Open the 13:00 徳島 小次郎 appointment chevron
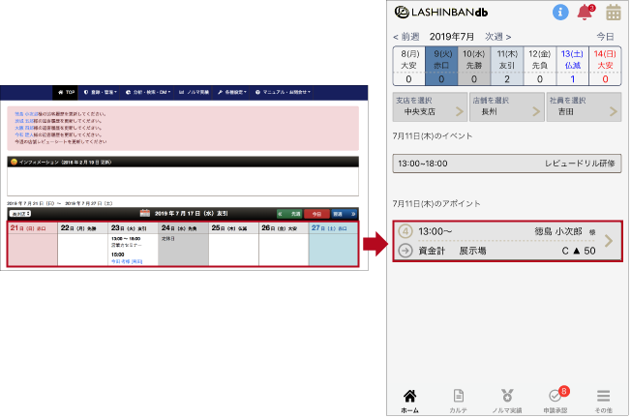 (x=609, y=241)
